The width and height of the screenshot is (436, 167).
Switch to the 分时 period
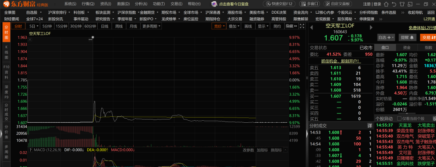point(18,26)
